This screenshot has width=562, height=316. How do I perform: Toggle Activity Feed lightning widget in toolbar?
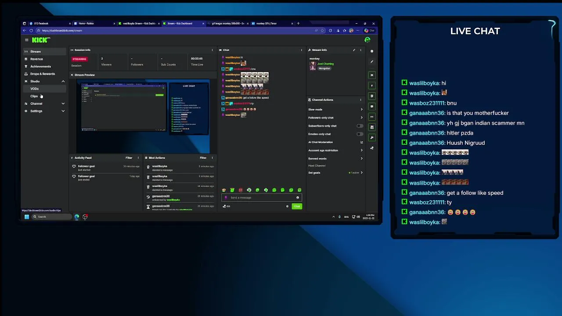tap(372, 86)
